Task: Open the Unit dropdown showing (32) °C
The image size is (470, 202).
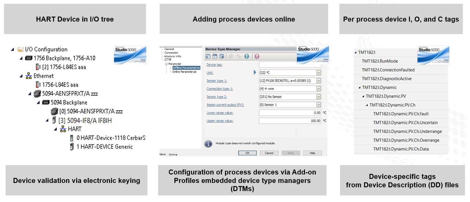Action: [290, 73]
